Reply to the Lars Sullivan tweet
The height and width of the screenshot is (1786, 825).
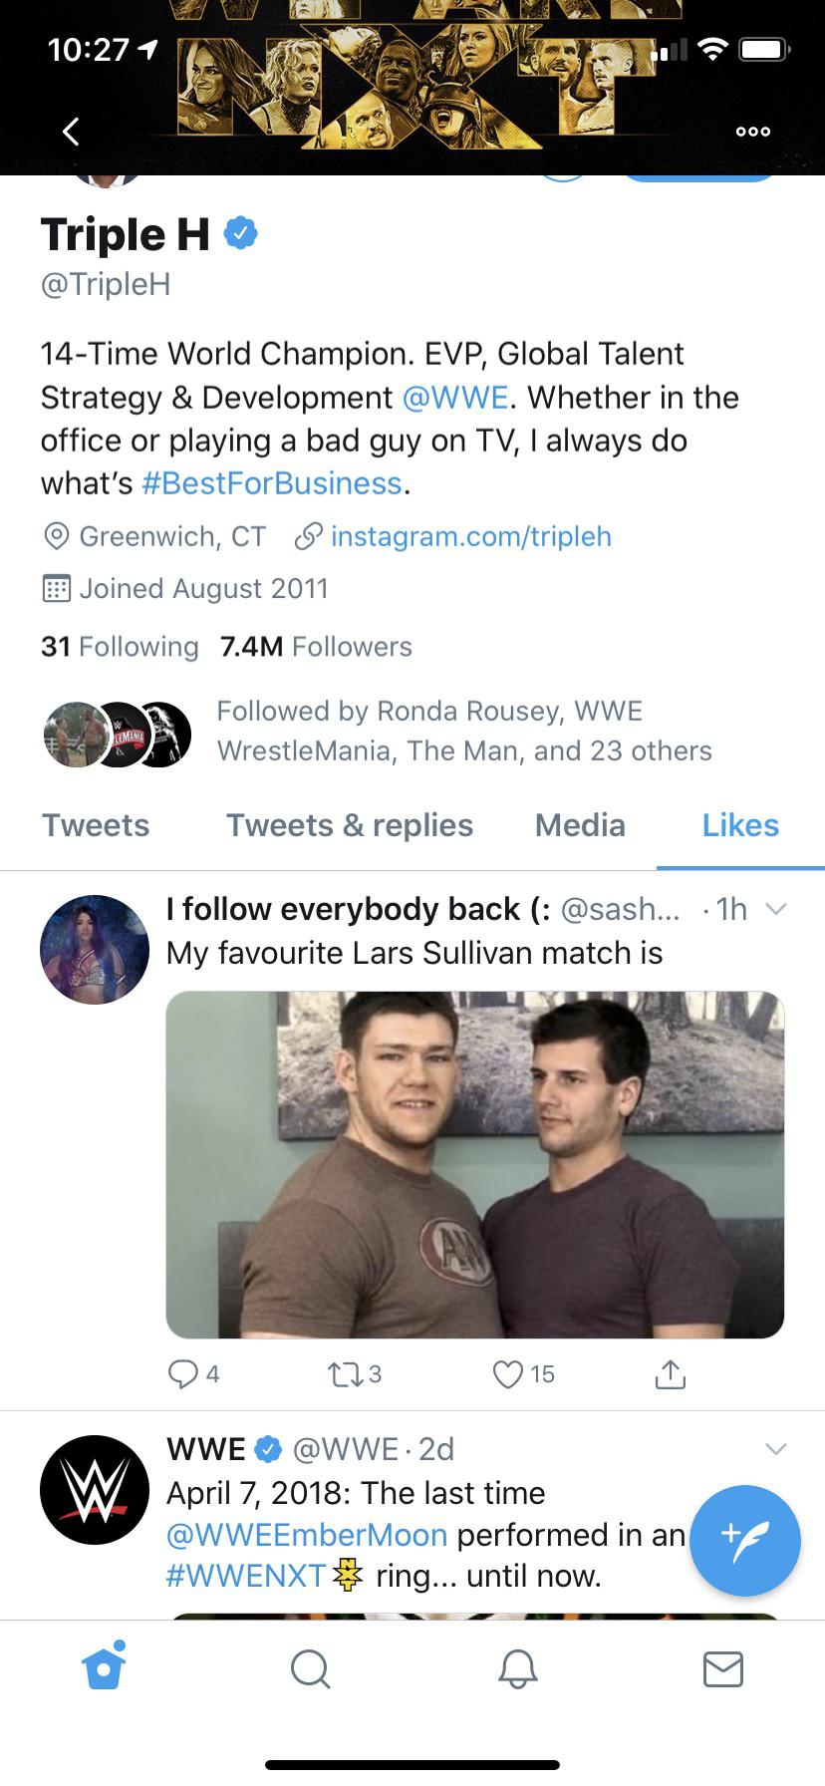tap(183, 1374)
